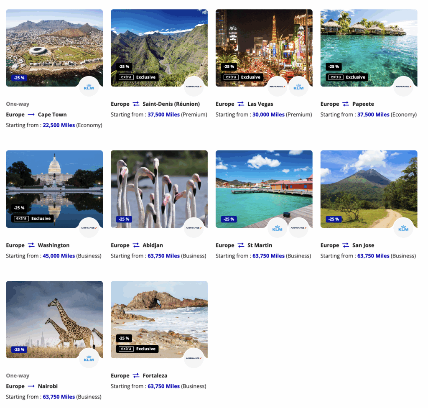Click the Air France badge on the Papeete card
This screenshot has height=408, width=428.
tap(403, 86)
